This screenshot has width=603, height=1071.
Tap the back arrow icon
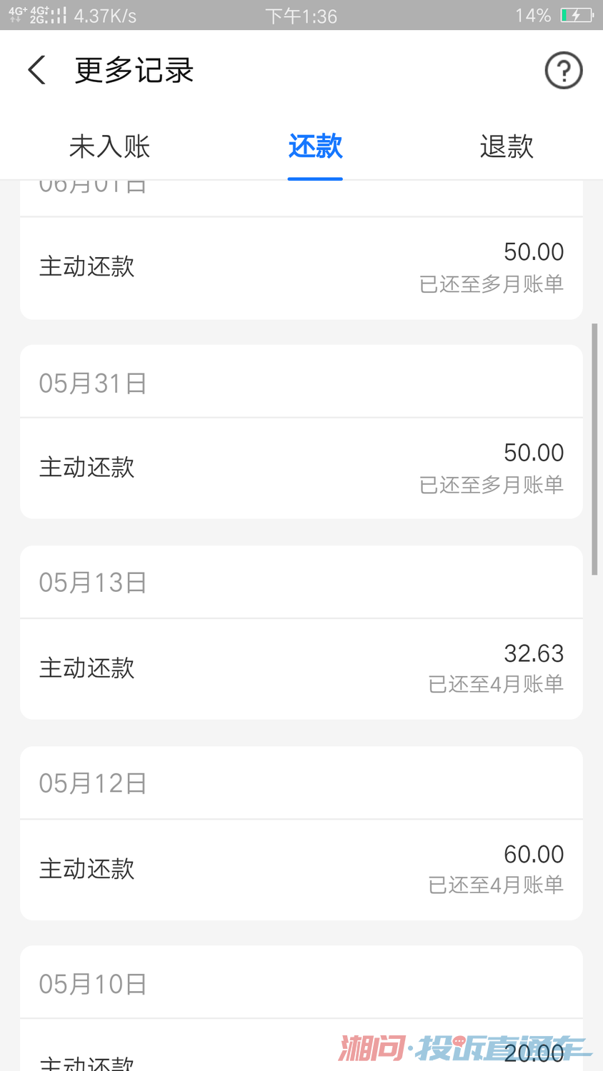click(37, 70)
